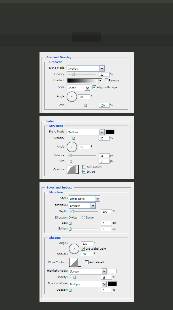Open the Shadow Mode Multiply dropdown

(x=88, y=284)
